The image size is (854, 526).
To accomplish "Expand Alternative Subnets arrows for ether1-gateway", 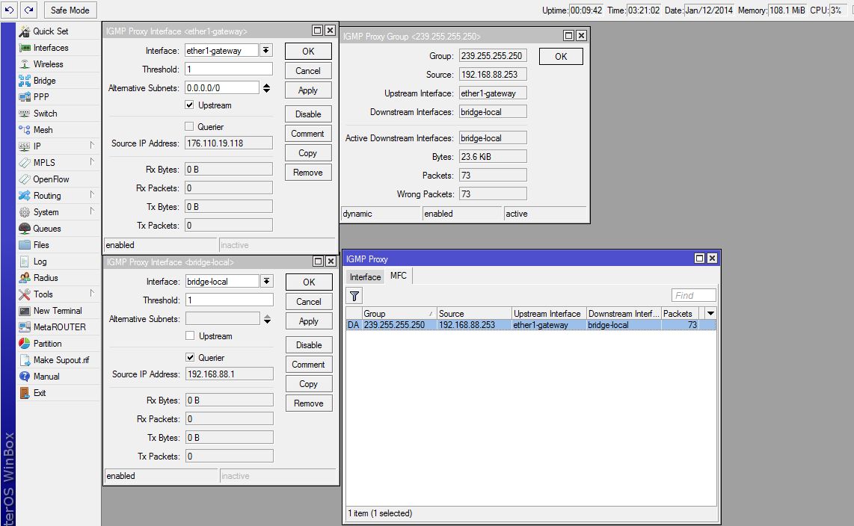I will click(266, 88).
